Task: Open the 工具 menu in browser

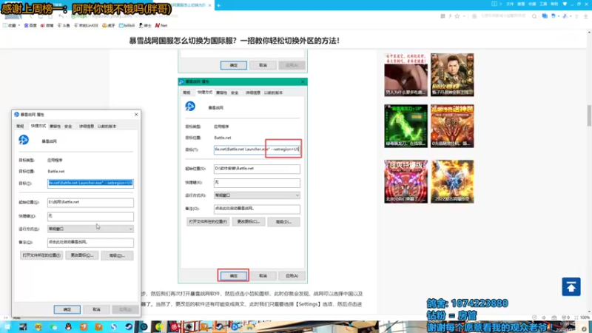Action: point(543,4)
